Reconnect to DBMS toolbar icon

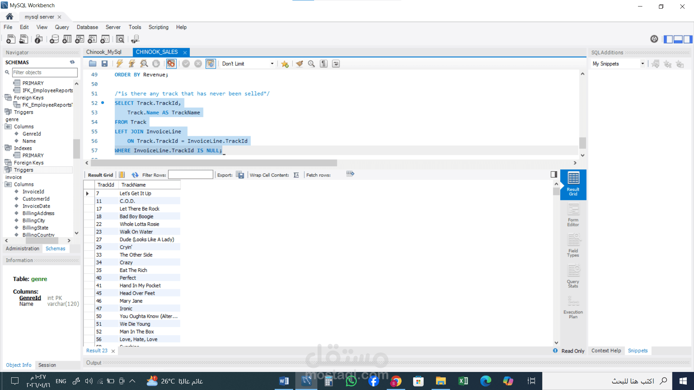tap(135, 39)
